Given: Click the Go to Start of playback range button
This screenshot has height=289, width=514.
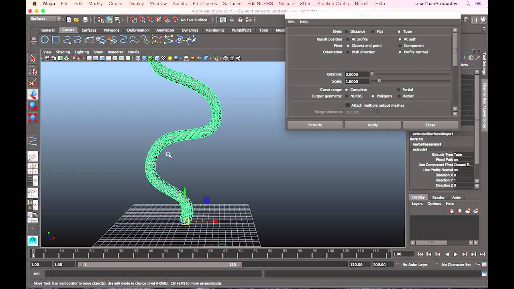Looking at the screenshot, I should coord(420,254).
